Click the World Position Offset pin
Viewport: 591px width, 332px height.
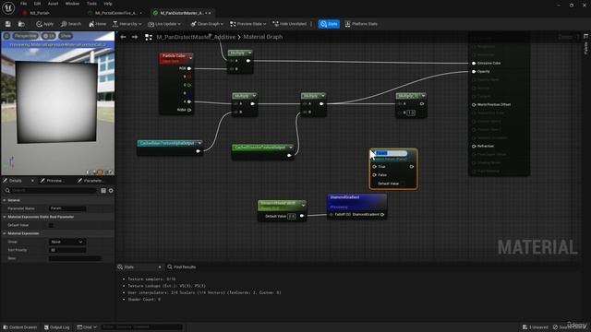tap(474, 104)
